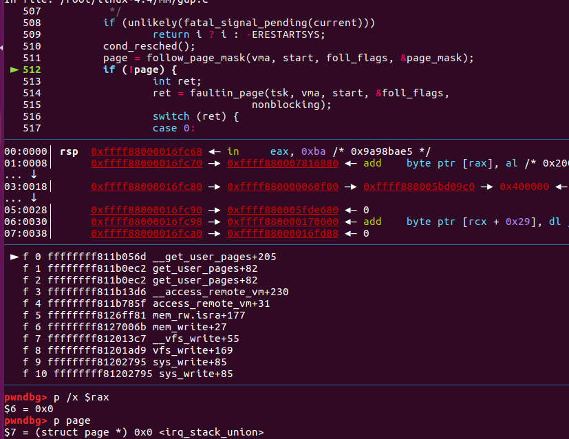
Task: Click stack address 0xffff88000016fc68 next to rsp
Action: pyautogui.click(x=147, y=151)
